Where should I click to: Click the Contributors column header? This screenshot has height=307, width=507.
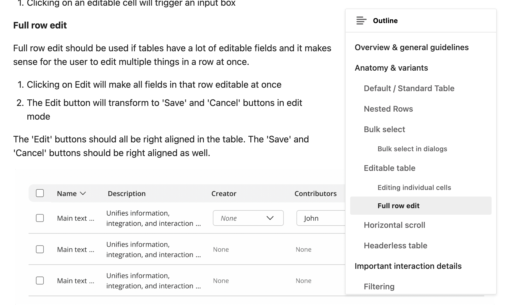point(315,193)
